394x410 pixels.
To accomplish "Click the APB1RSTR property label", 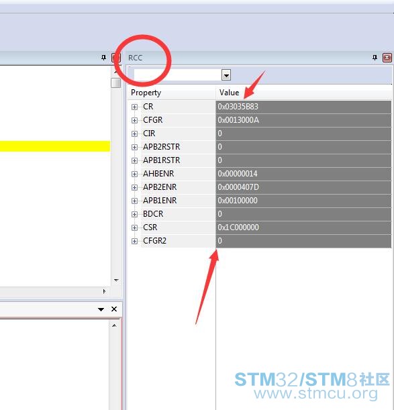I will click(x=161, y=160).
